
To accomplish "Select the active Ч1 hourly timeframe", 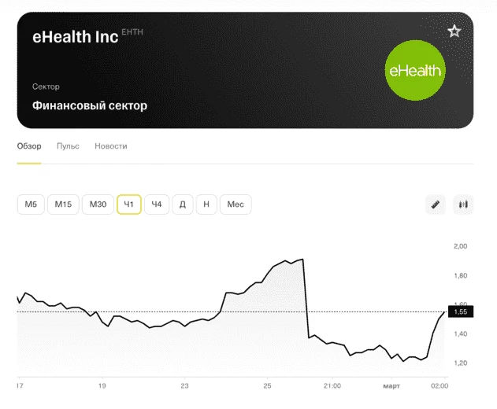I will pyautogui.click(x=129, y=204).
